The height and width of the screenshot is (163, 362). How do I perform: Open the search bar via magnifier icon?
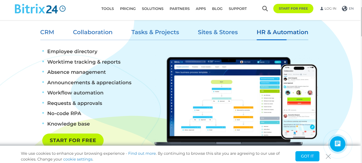265,9
